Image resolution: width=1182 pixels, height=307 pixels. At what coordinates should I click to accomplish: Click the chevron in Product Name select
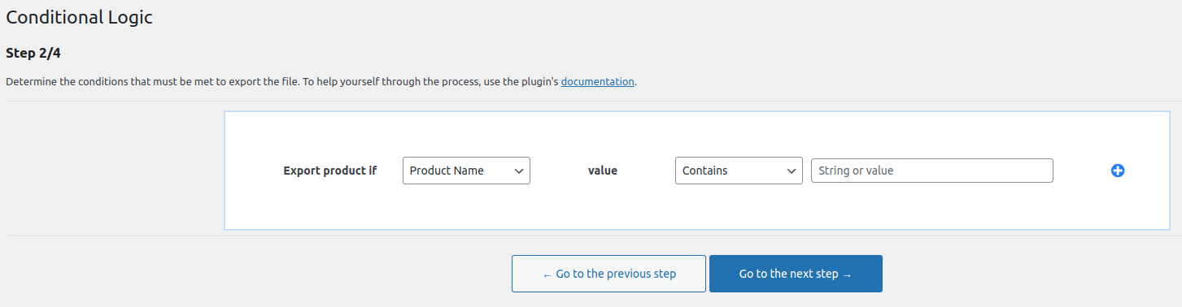pos(518,171)
